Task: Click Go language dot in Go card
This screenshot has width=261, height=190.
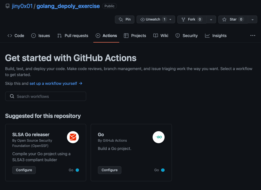Action: click(163, 170)
